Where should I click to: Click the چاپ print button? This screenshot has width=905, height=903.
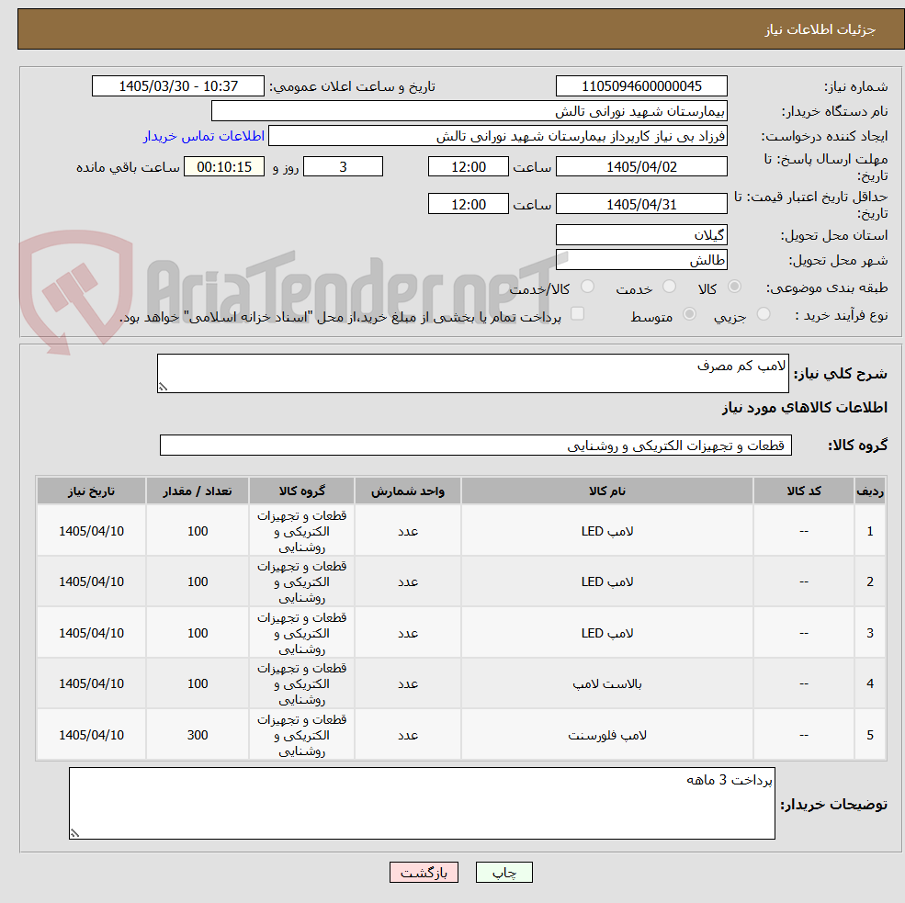(503, 873)
